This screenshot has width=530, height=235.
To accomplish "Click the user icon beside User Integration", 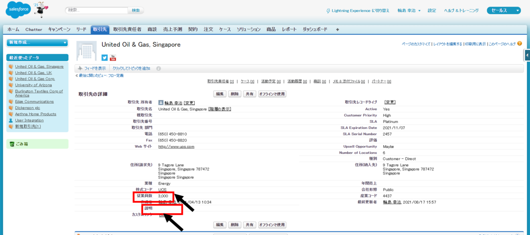I will pos(11,120).
